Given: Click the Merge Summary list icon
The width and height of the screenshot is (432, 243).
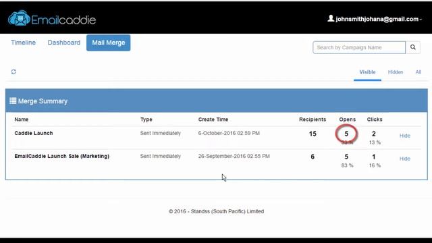Looking at the screenshot, I should tap(13, 101).
